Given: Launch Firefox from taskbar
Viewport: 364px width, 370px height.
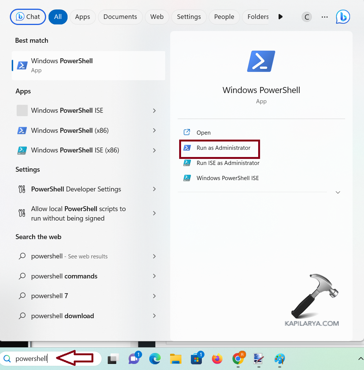Looking at the screenshot, I should (x=217, y=359).
